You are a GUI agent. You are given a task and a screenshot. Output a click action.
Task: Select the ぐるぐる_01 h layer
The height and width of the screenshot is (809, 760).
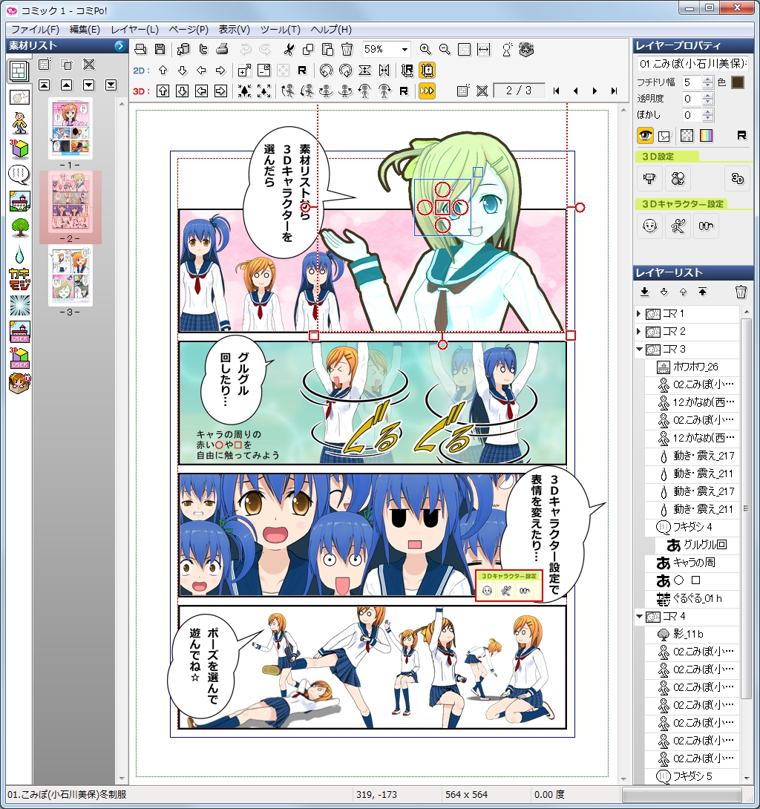[692, 598]
